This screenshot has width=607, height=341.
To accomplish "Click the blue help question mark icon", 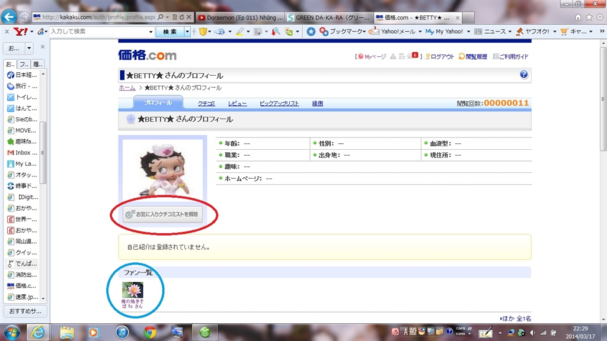I will pyautogui.click(x=523, y=74).
